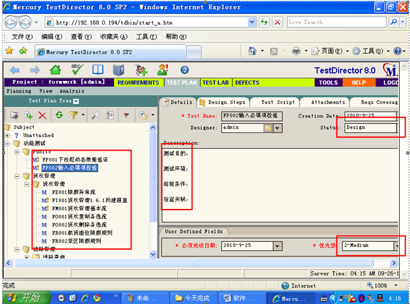
Task: Run spell check with abc checkmark icon
Action: (77, 70)
